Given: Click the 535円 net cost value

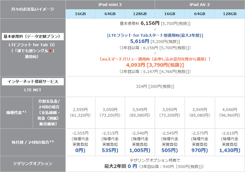Looking at the screenshot, I should tap(110, 150).
